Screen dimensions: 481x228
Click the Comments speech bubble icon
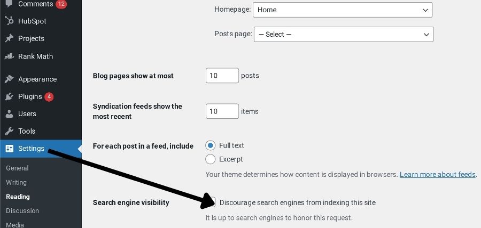pos(9,4)
